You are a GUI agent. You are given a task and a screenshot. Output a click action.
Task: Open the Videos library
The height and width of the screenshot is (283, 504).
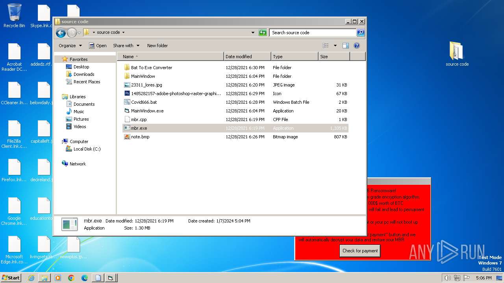[80, 127]
